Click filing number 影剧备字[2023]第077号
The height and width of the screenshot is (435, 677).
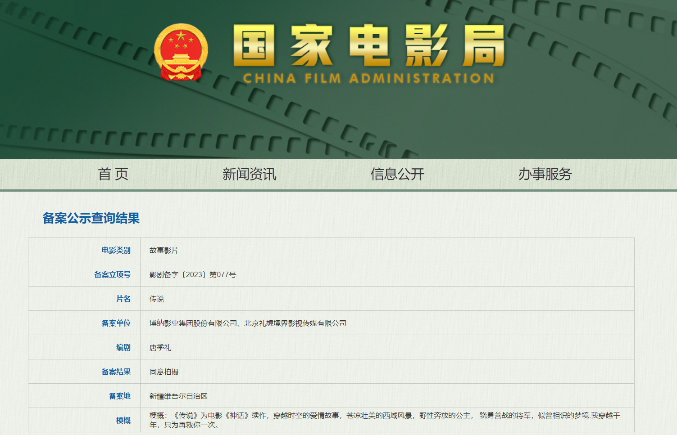pyautogui.click(x=193, y=275)
